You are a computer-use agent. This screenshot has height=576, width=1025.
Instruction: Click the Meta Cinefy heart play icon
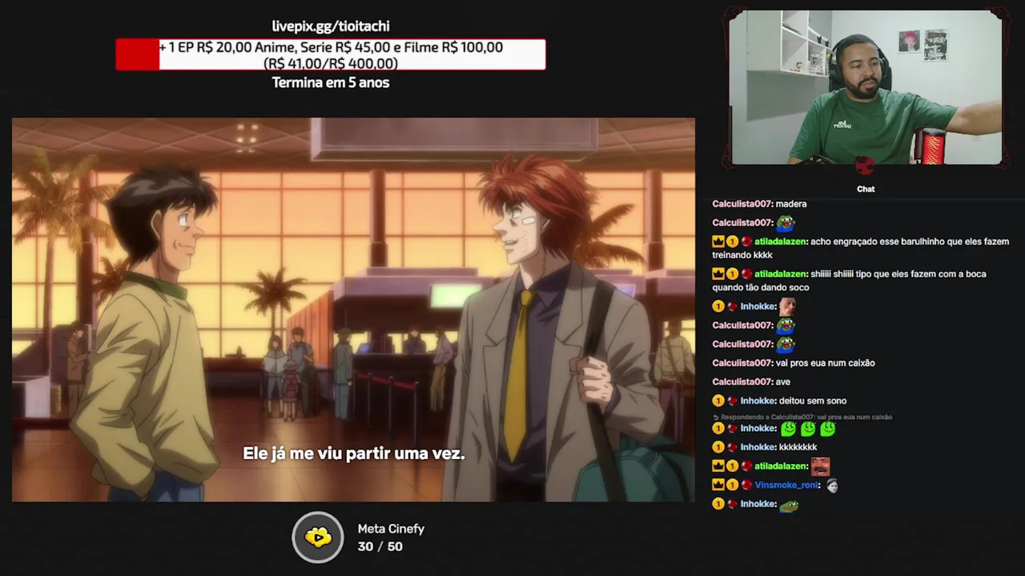tap(318, 537)
